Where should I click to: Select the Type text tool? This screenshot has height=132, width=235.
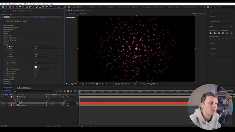coord(33,7)
